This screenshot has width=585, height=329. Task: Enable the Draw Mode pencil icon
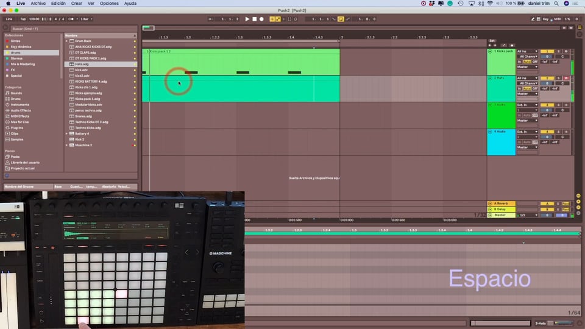click(533, 19)
